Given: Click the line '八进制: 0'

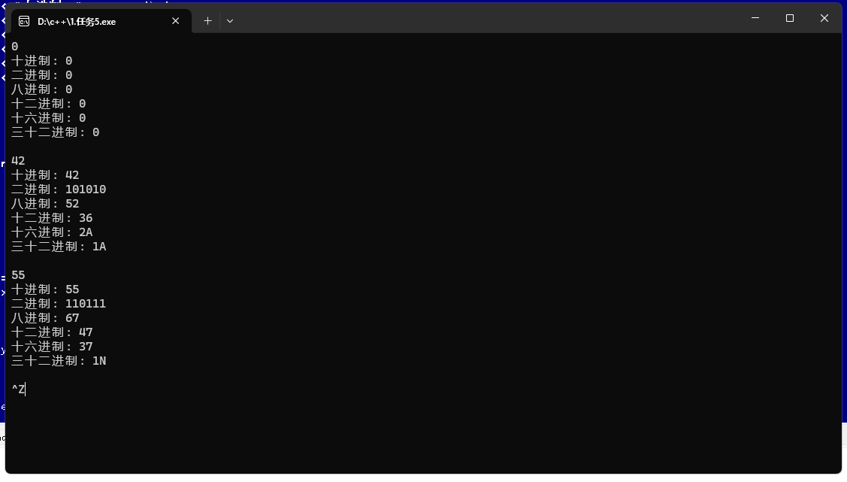Looking at the screenshot, I should (x=42, y=89).
